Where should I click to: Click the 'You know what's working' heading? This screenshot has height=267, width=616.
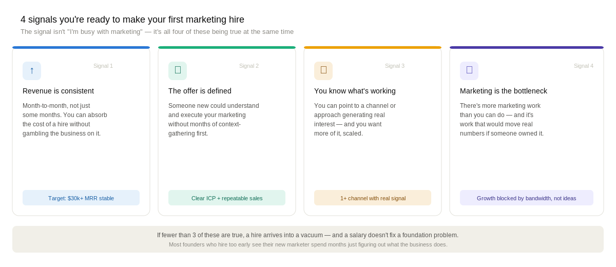click(355, 91)
